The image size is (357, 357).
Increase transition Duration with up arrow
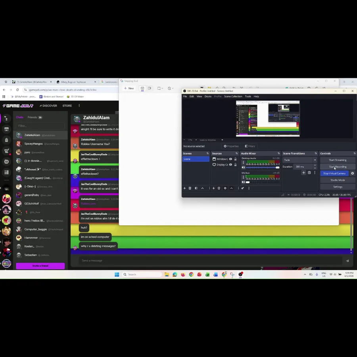coord(315,165)
